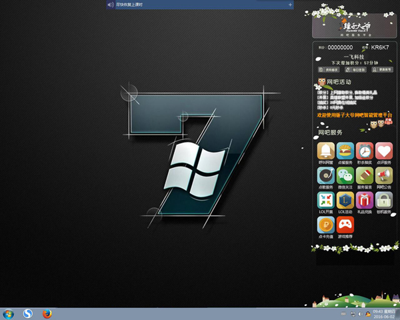Open the LOL活动 hexagon icon

click(x=345, y=200)
